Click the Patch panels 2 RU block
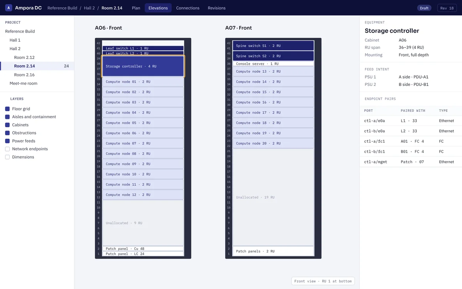Screen dimensions: 462x289 (273, 251)
